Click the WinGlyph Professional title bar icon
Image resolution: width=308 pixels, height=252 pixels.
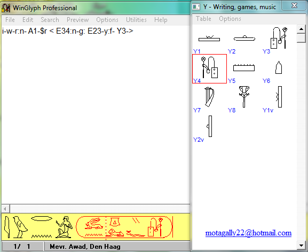click(6, 8)
